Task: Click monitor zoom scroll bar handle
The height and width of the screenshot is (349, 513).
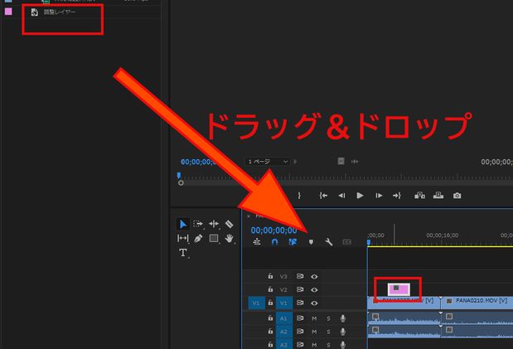Action: coord(181,183)
